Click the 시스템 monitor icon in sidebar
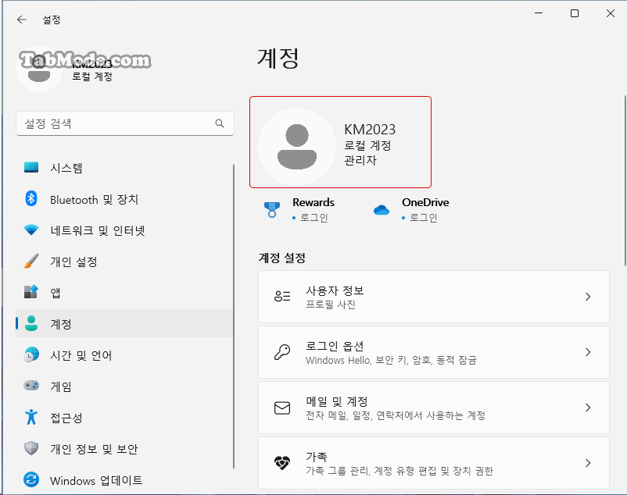 tap(31, 167)
